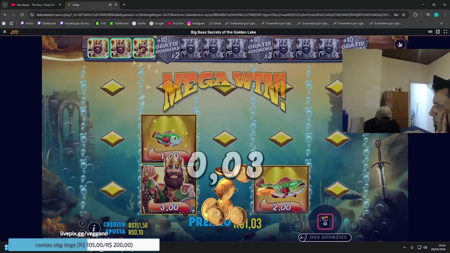This screenshot has width=450, height=253.
Task: Open the Kick bookmark
Action: click(101, 23)
